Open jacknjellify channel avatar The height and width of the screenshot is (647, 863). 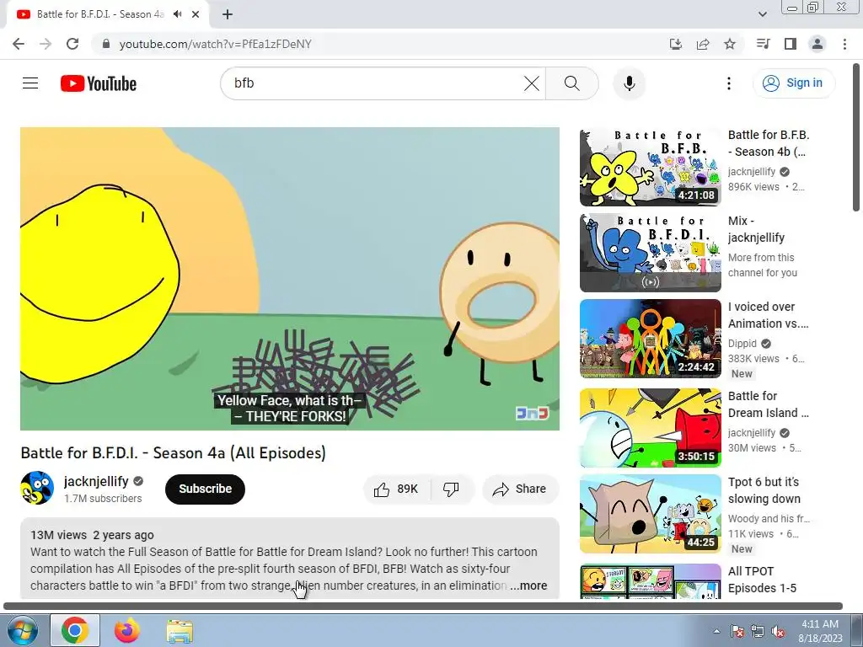37,488
